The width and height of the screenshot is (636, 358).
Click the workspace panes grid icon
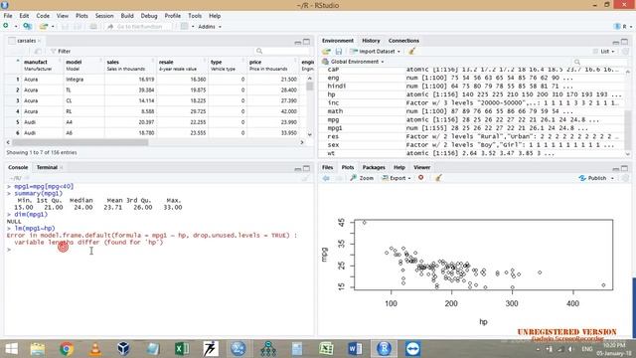(x=185, y=27)
